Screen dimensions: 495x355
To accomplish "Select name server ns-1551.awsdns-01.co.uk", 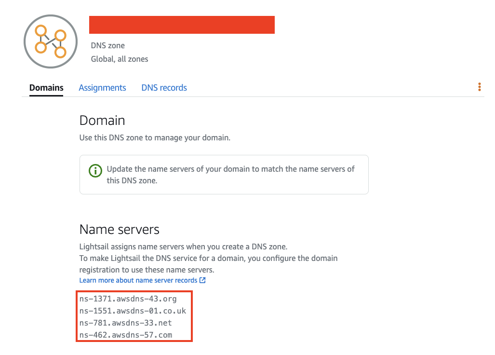I will click(x=133, y=311).
